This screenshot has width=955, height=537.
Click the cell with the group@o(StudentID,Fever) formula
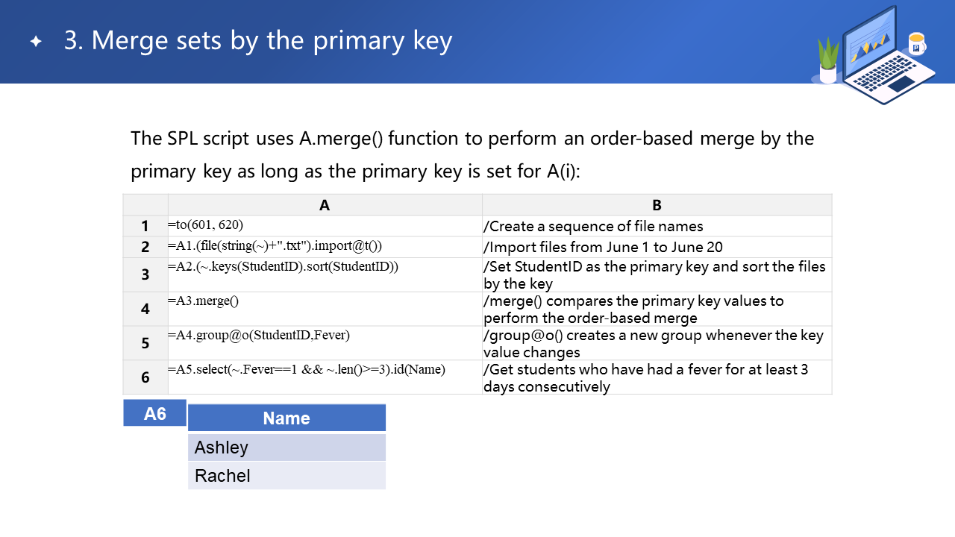tap(325, 342)
